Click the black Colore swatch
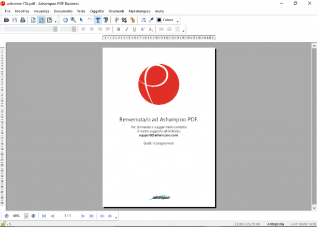This screenshot has height=227, width=317. 159,20
